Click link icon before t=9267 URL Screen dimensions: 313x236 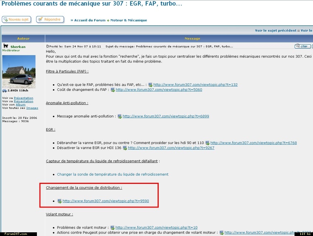(x=125, y=148)
